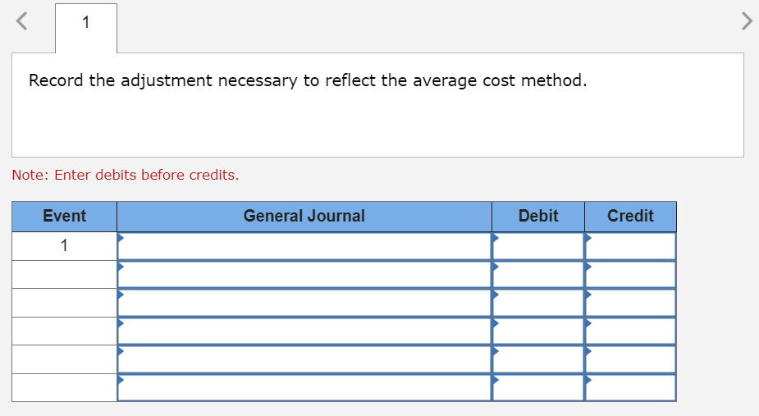Click the Debit column header
This screenshot has width=759, height=416.
click(x=538, y=216)
